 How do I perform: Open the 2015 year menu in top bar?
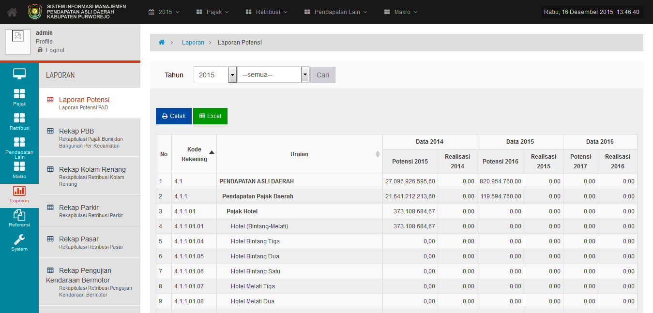click(x=164, y=12)
